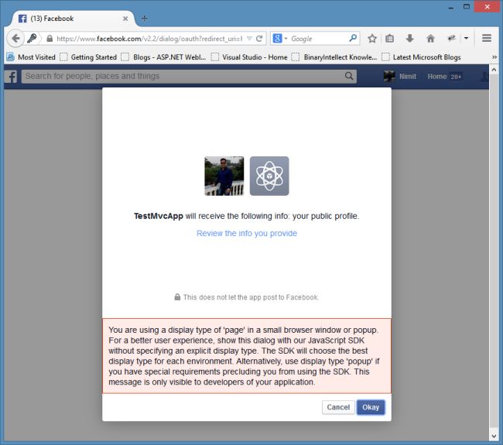Open Nimit's profile picture in the header
This screenshot has width=503, height=445.
(x=389, y=77)
